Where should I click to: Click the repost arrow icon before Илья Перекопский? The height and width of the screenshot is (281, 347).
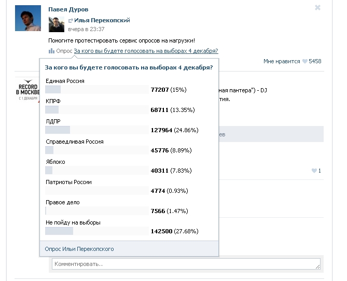(71, 21)
